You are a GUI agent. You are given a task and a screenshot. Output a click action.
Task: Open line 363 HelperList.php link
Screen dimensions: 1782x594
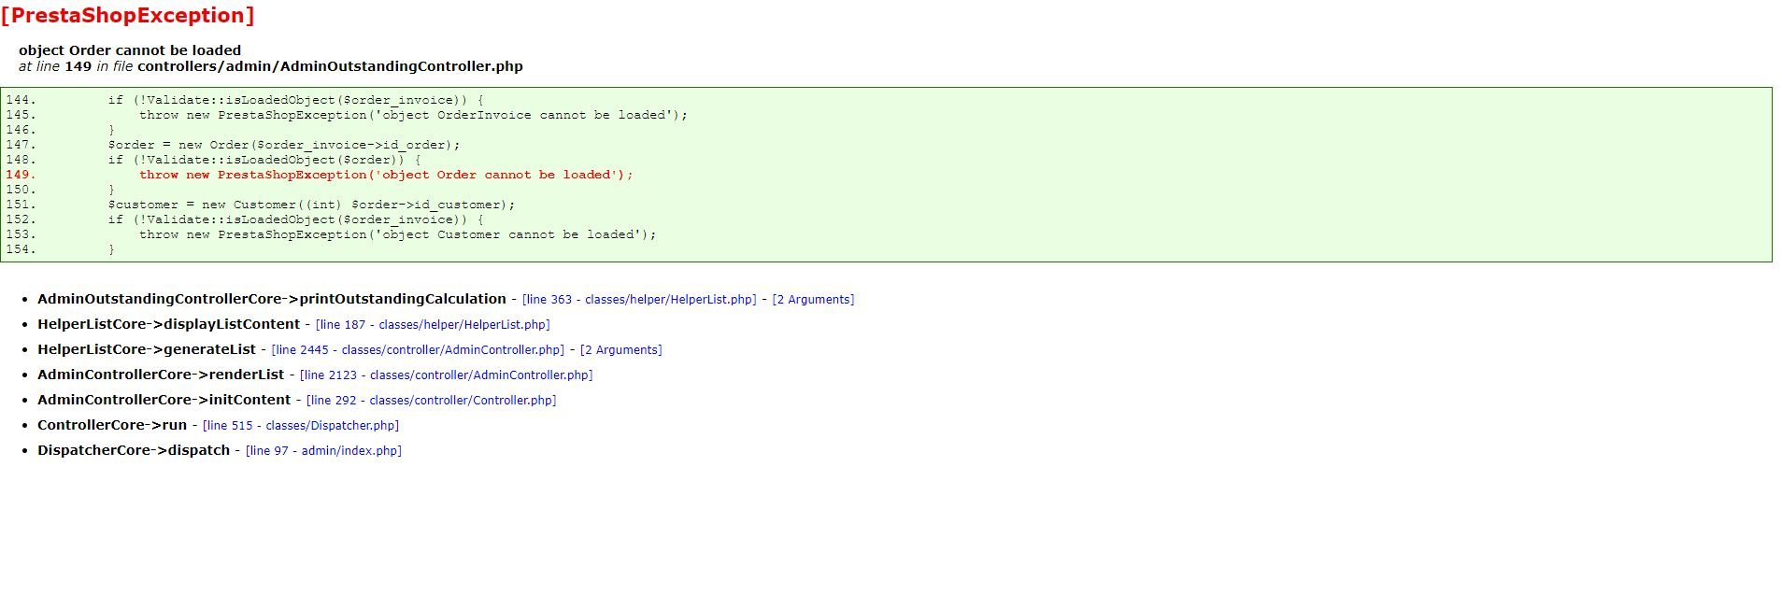(639, 300)
